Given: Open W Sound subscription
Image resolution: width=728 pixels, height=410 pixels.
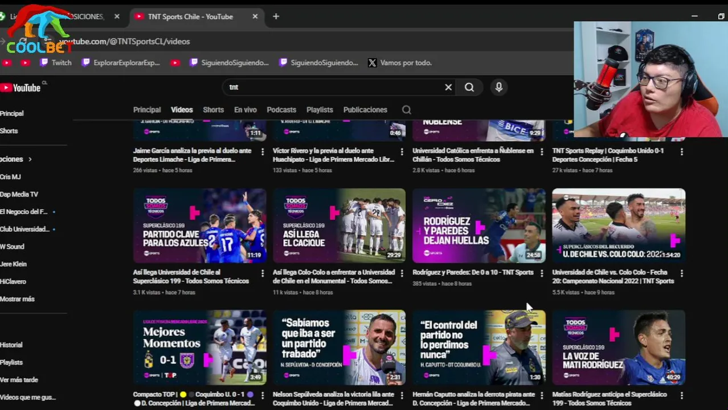Looking at the screenshot, I should [13, 247].
